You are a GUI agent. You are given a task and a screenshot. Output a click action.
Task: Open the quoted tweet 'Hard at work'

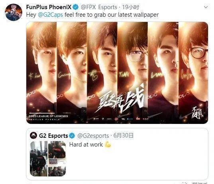point(117,154)
